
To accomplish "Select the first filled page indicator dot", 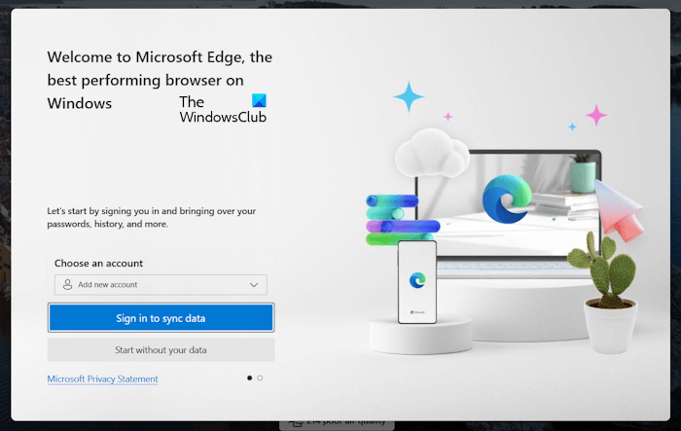I will [249, 378].
